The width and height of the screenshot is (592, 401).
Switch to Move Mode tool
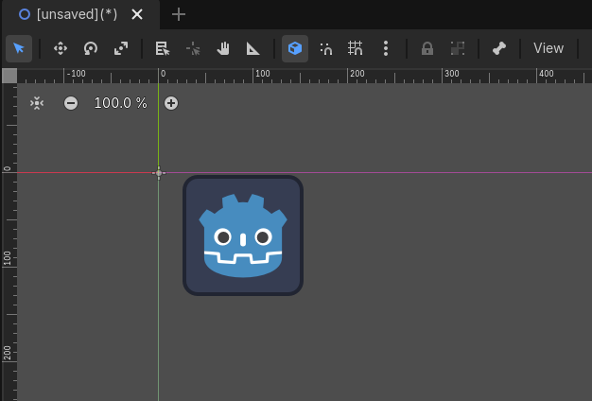click(x=61, y=49)
